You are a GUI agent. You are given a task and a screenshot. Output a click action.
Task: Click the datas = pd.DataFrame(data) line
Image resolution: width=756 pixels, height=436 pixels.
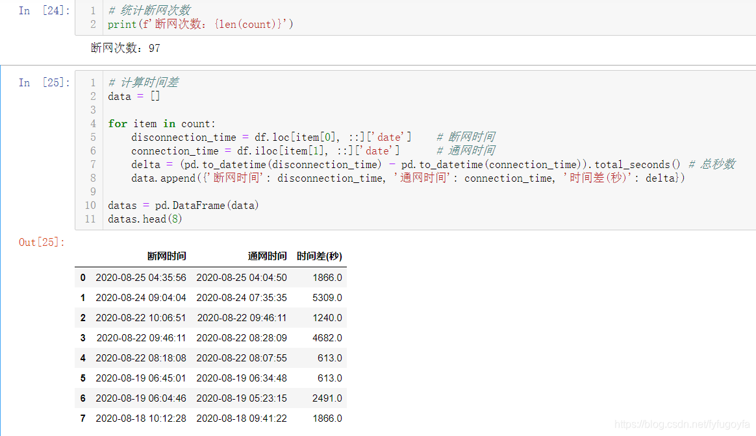pyautogui.click(x=183, y=205)
